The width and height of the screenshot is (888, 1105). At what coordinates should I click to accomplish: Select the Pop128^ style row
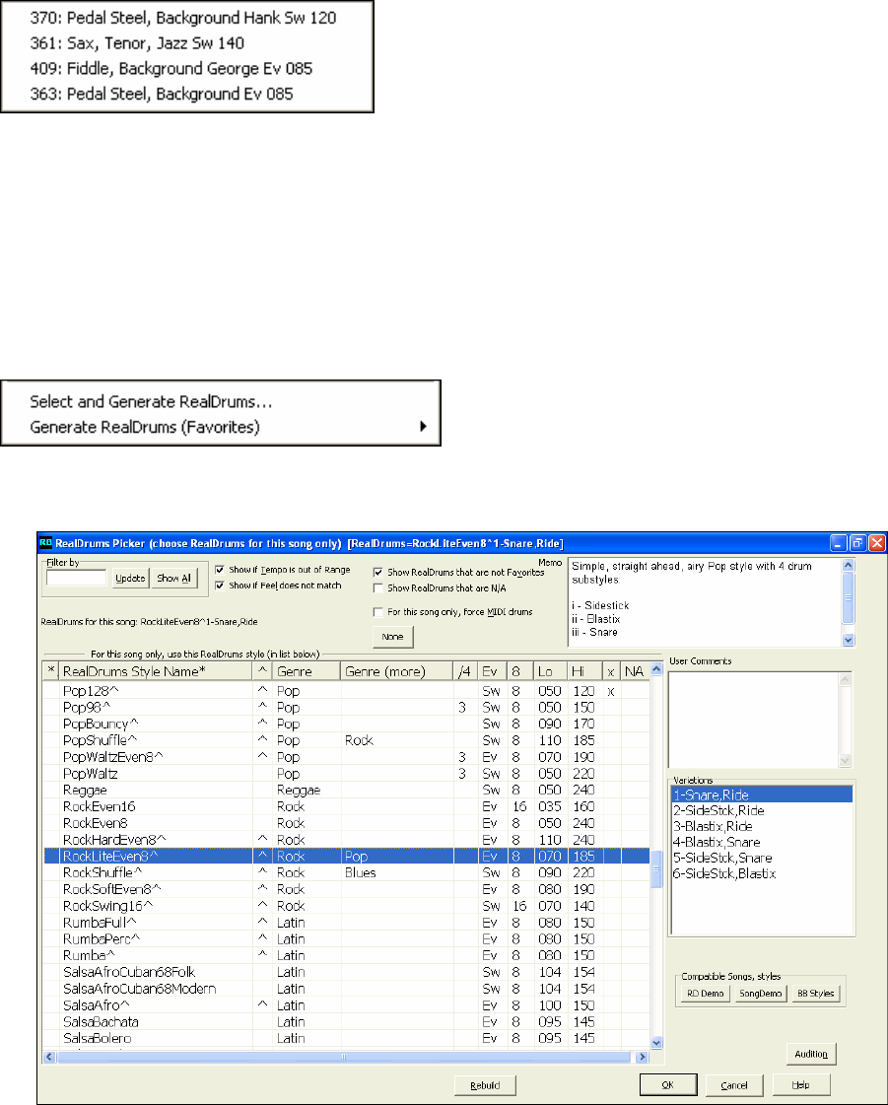346,691
